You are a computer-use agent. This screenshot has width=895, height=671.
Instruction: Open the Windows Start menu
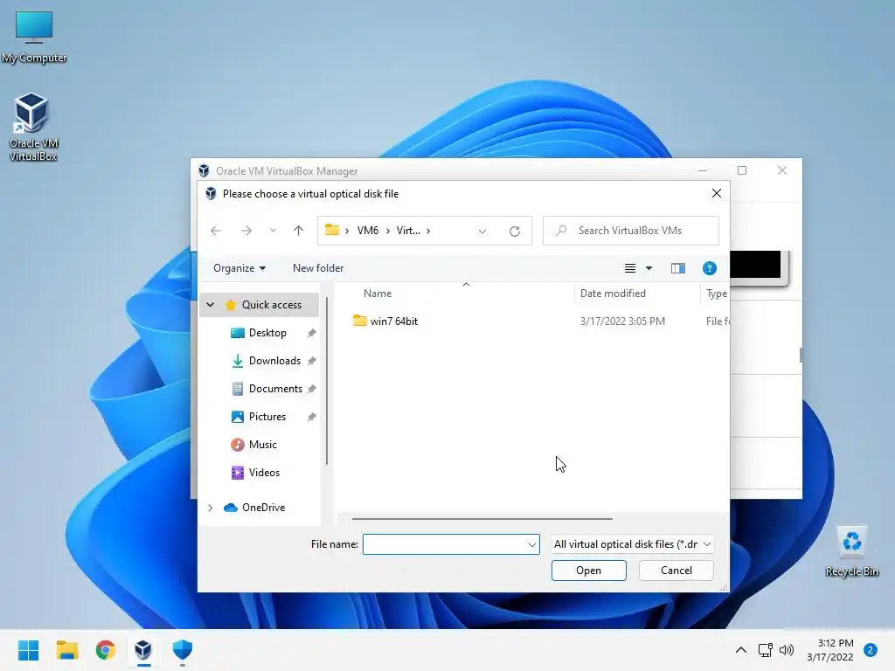[28, 650]
